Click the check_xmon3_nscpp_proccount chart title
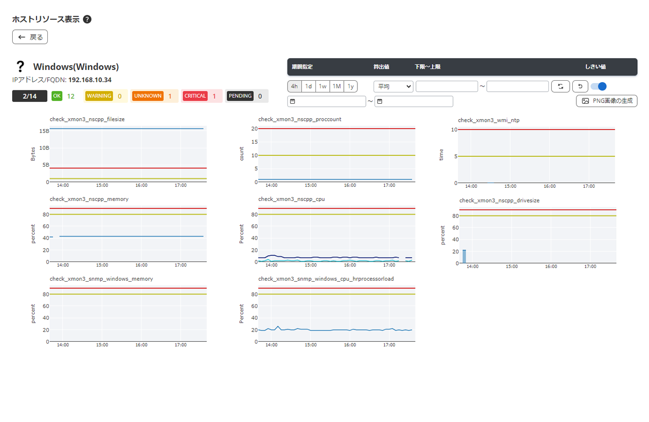 click(300, 119)
